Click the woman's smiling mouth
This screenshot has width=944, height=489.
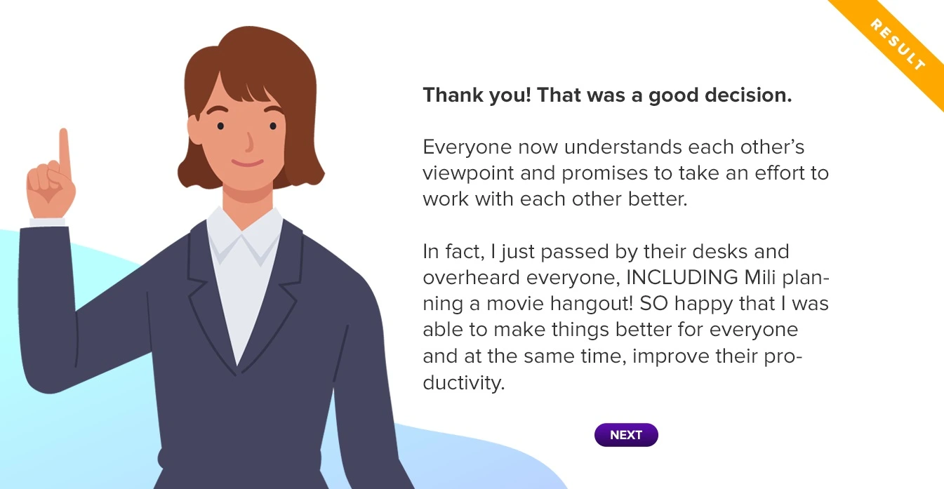click(247, 163)
